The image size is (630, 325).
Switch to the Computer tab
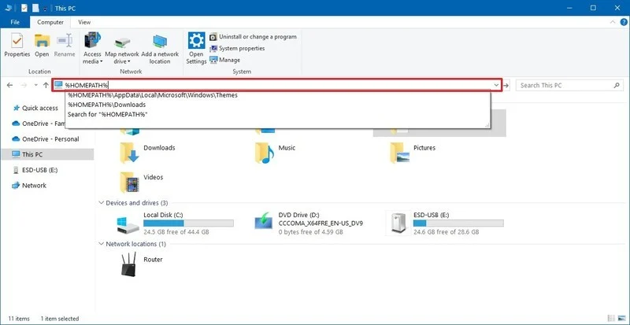click(x=50, y=23)
